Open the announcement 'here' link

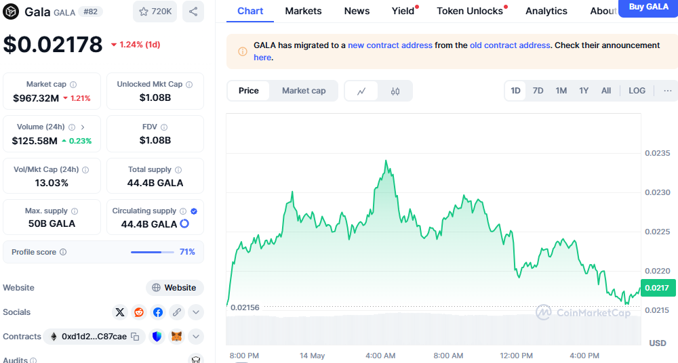point(262,58)
